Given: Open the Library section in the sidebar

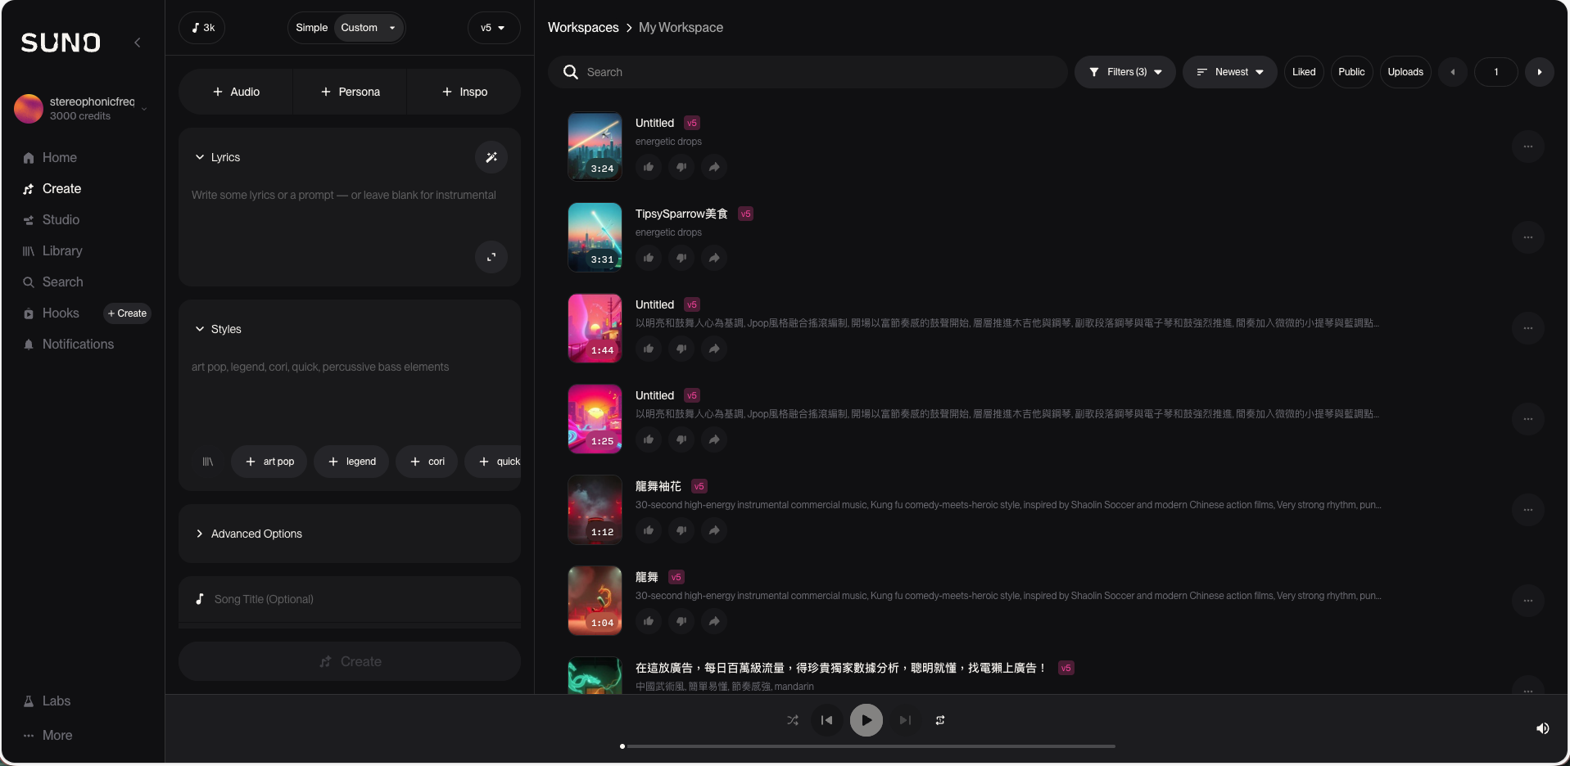Looking at the screenshot, I should click(61, 250).
